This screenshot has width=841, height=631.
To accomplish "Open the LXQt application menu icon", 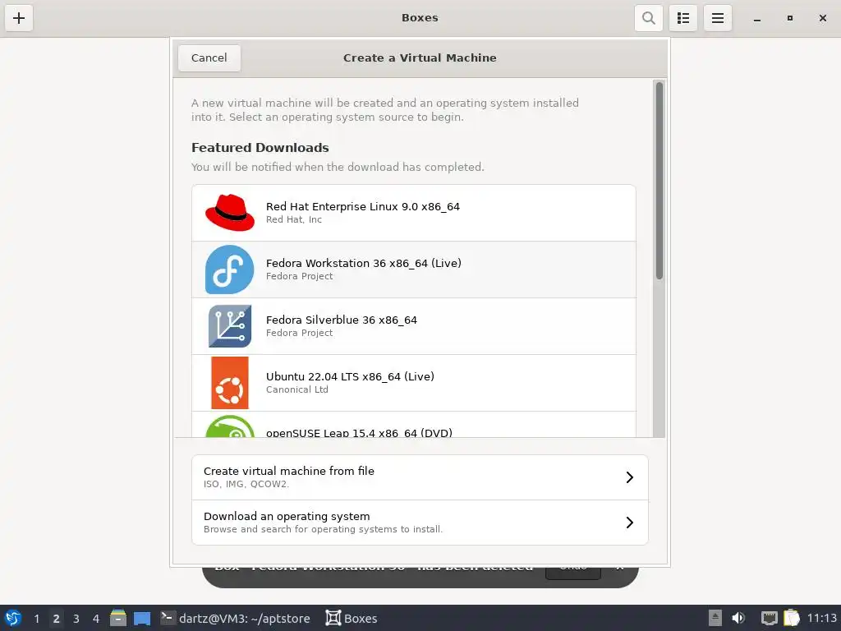I will coord(13,618).
